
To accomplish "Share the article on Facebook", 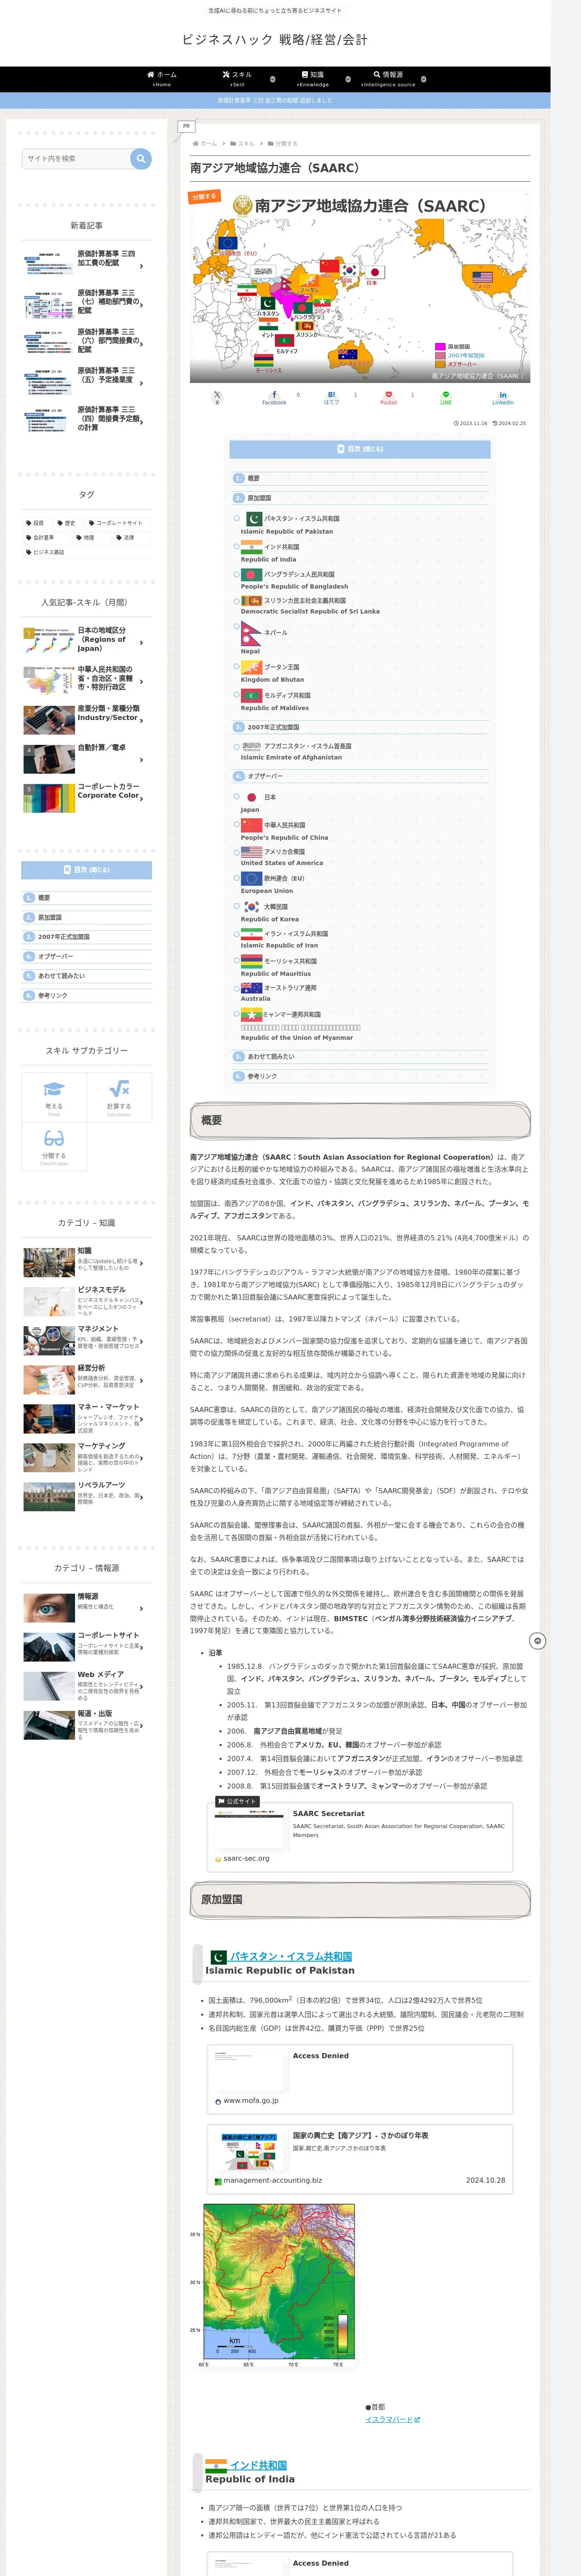I will pos(274,398).
